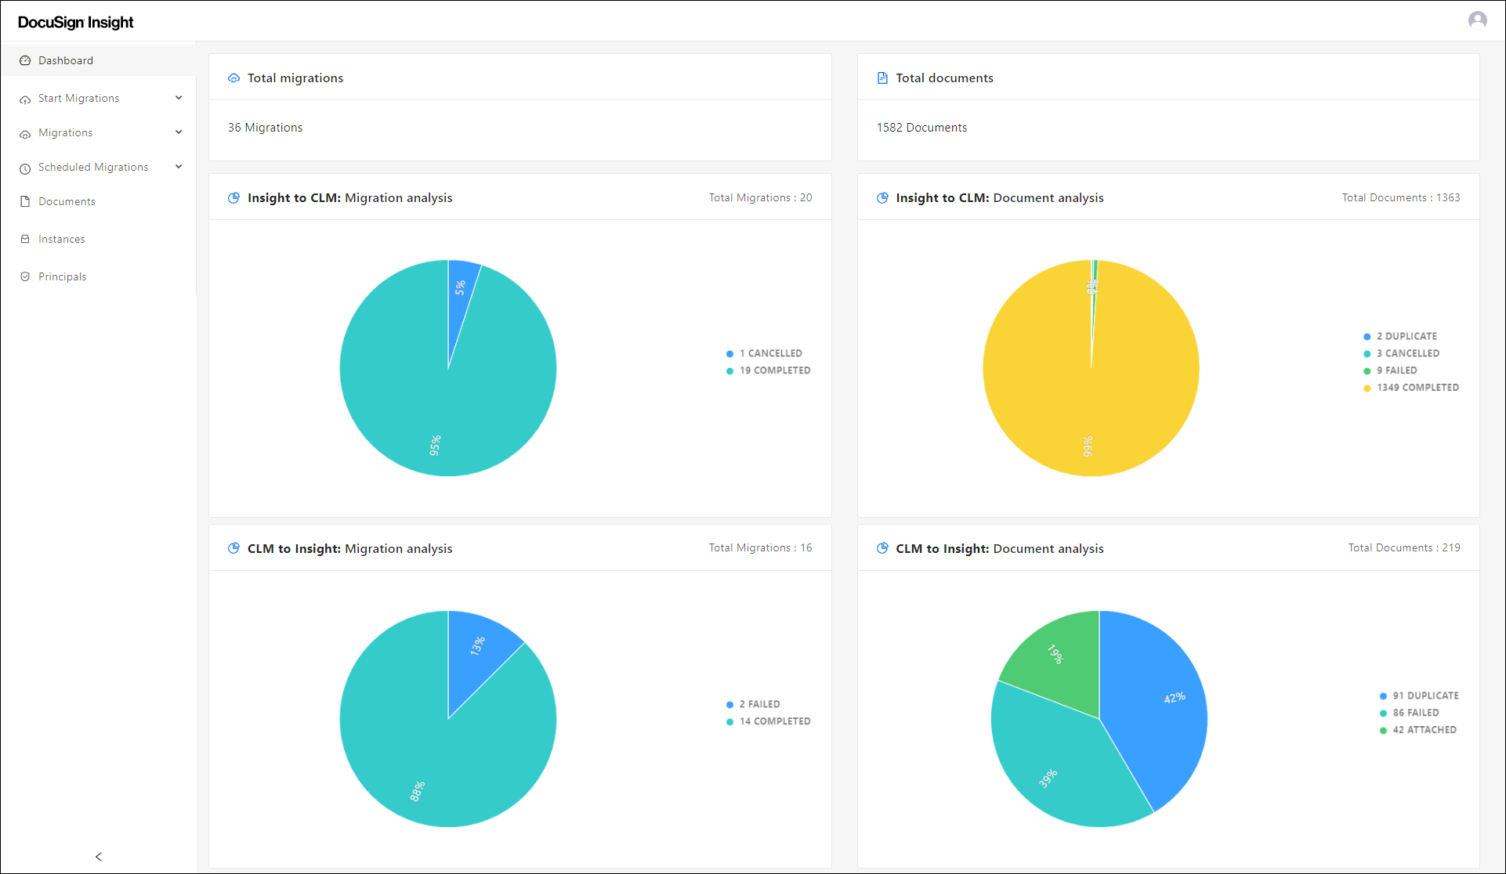
Task: Click the Start Migrations cloud icon
Action: (26, 97)
